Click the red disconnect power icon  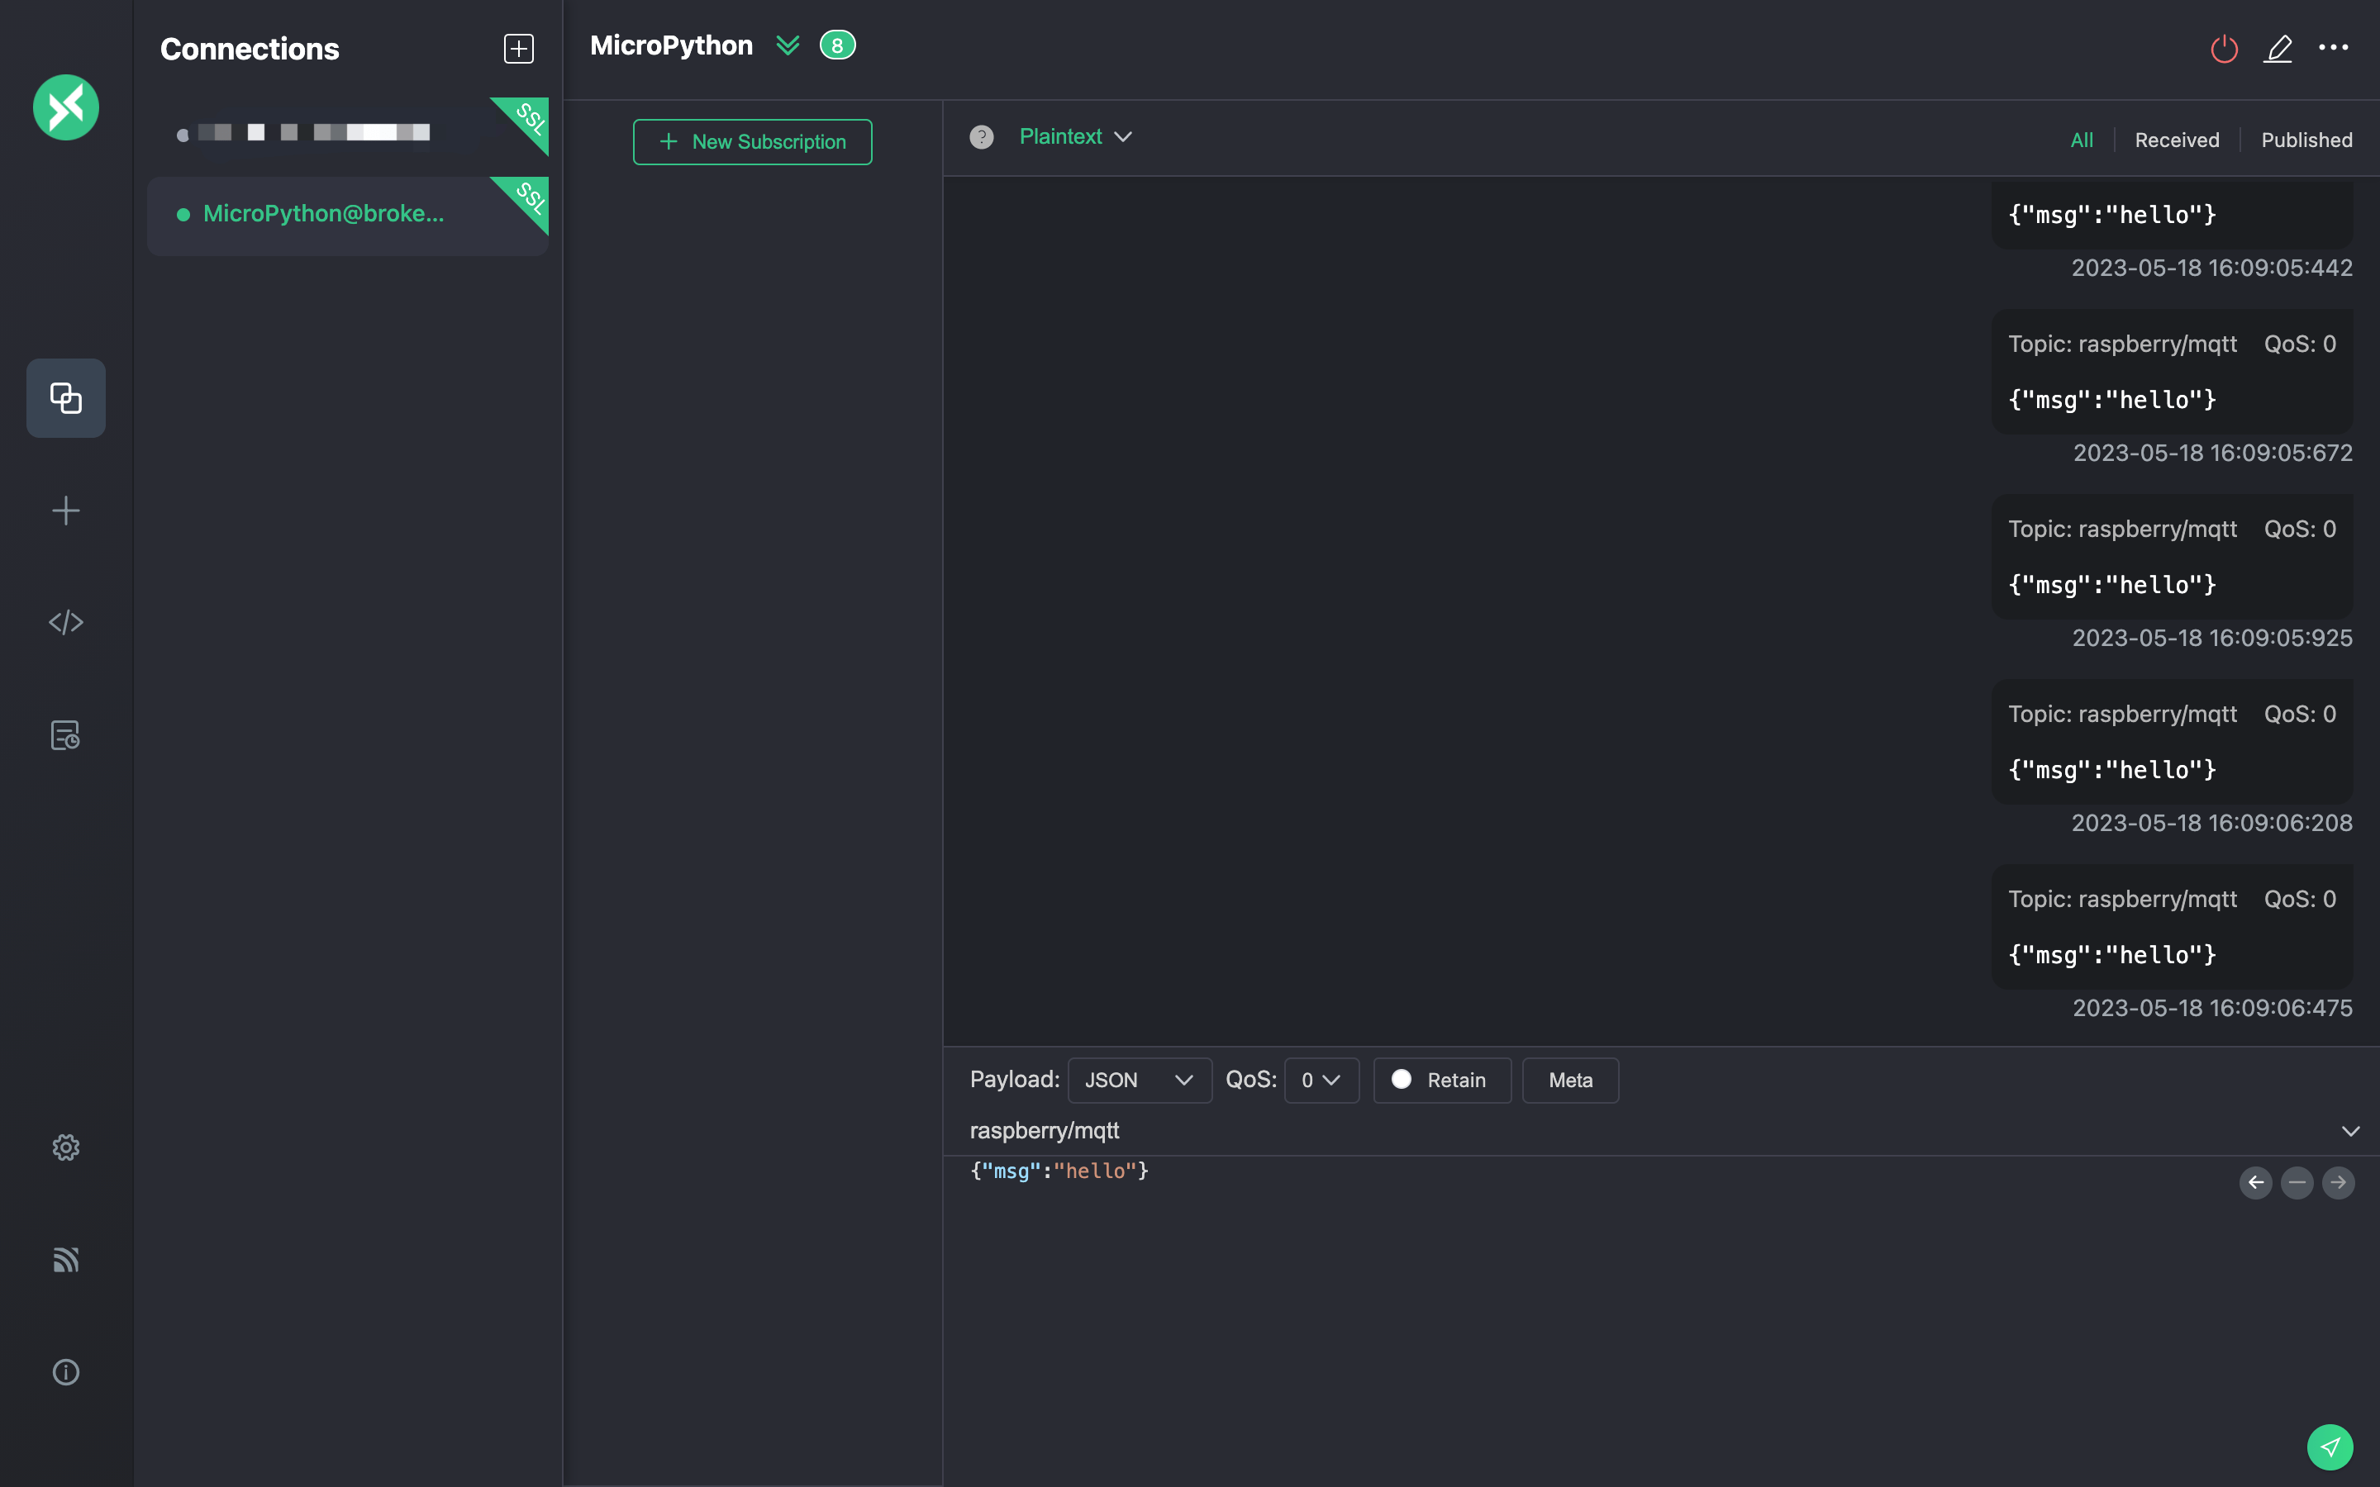click(x=2224, y=48)
